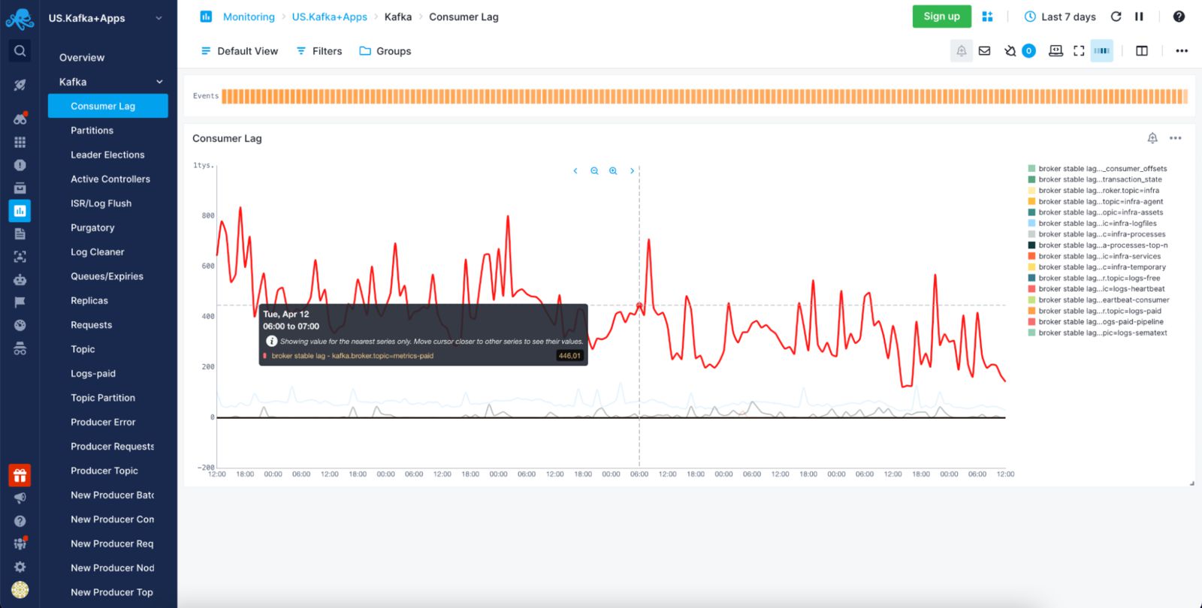Open the binoculars icon with red badge
The image size is (1202, 608).
click(x=20, y=119)
